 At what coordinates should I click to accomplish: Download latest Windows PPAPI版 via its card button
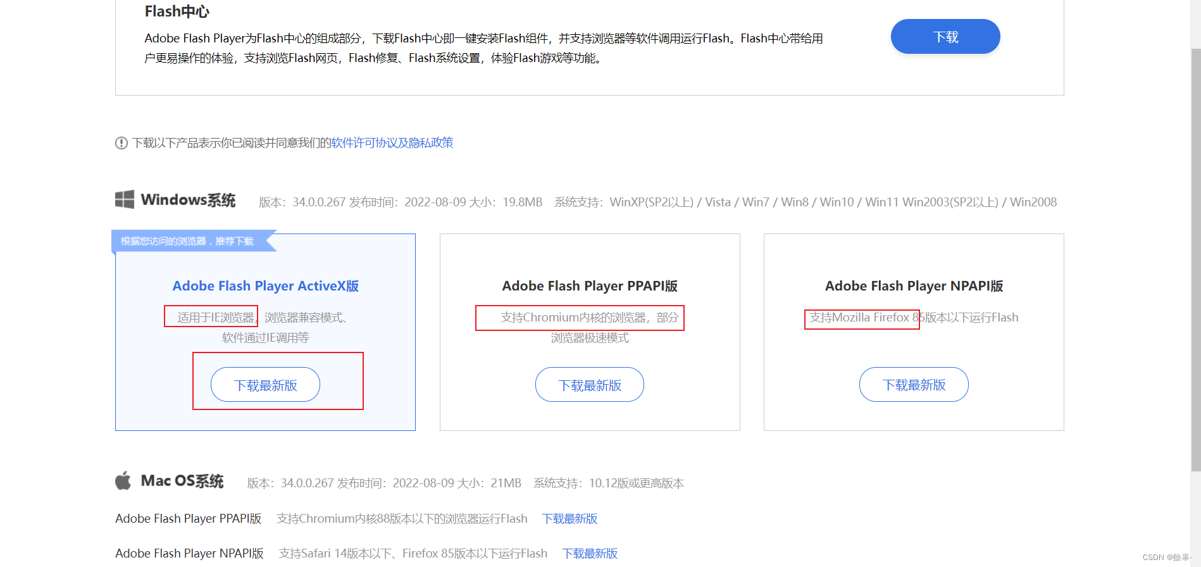click(x=590, y=385)
